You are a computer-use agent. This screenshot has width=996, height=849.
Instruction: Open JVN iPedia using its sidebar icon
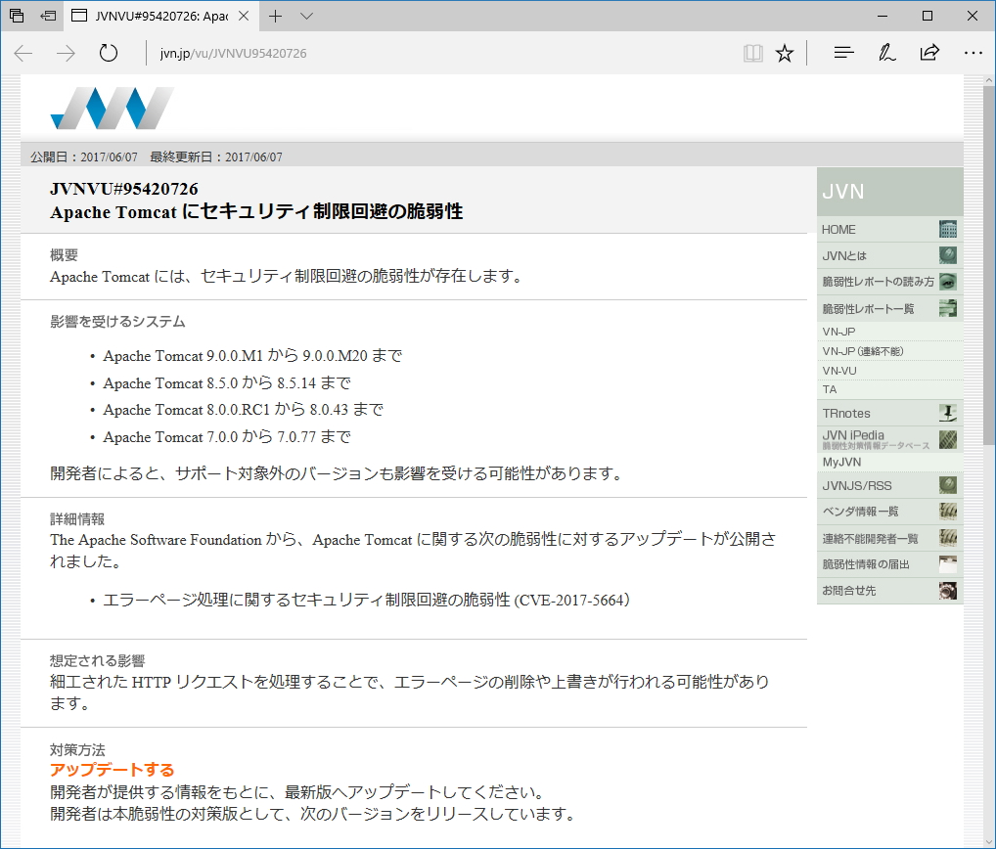tap(946, 438)
